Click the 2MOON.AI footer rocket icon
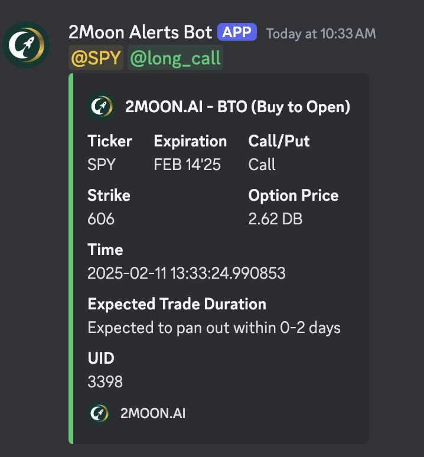424x457 pixels. [x=99, y=413]
